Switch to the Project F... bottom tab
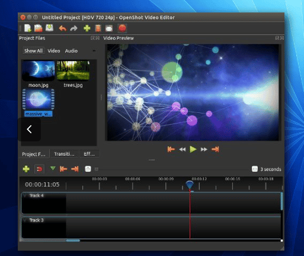 [34, 154]
